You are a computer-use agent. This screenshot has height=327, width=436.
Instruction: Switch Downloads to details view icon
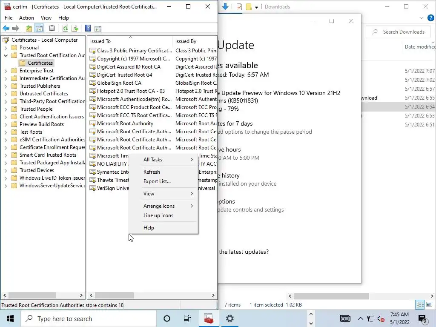(420, 304)
